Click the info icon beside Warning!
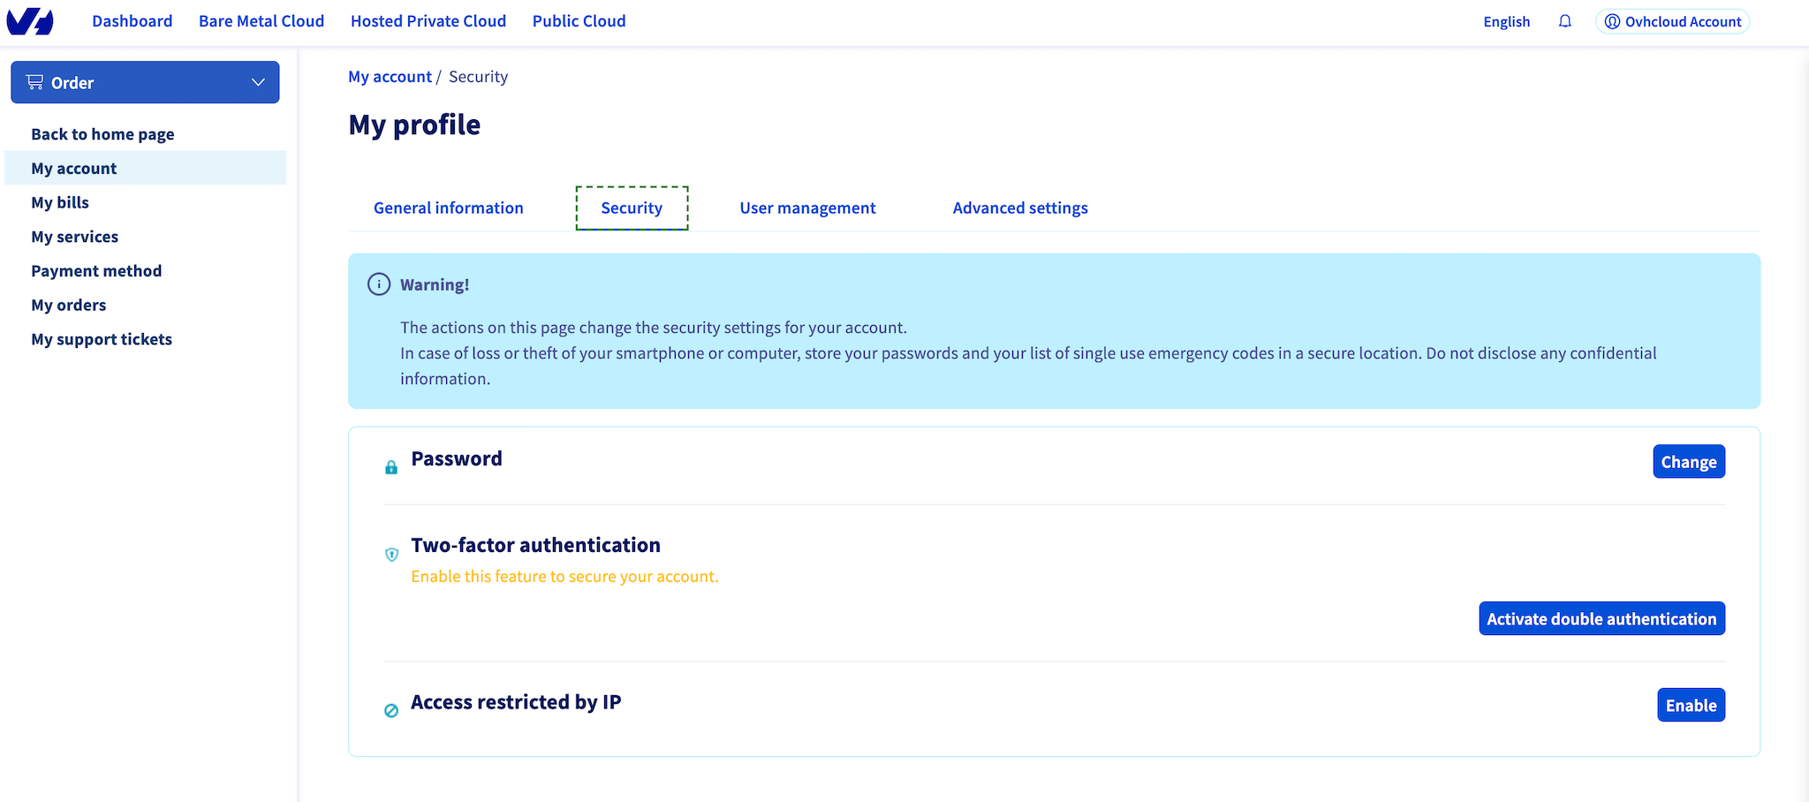Image resolution: width=1809 pixels, height=802 pixels. click(x=379, y=284)
